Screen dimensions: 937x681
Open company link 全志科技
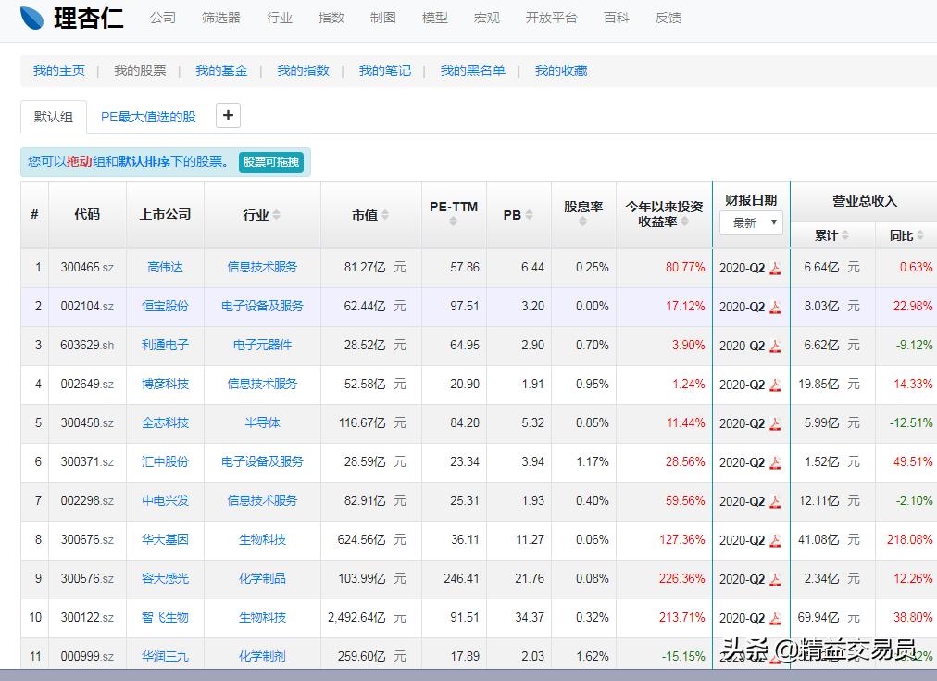point(165,422)
